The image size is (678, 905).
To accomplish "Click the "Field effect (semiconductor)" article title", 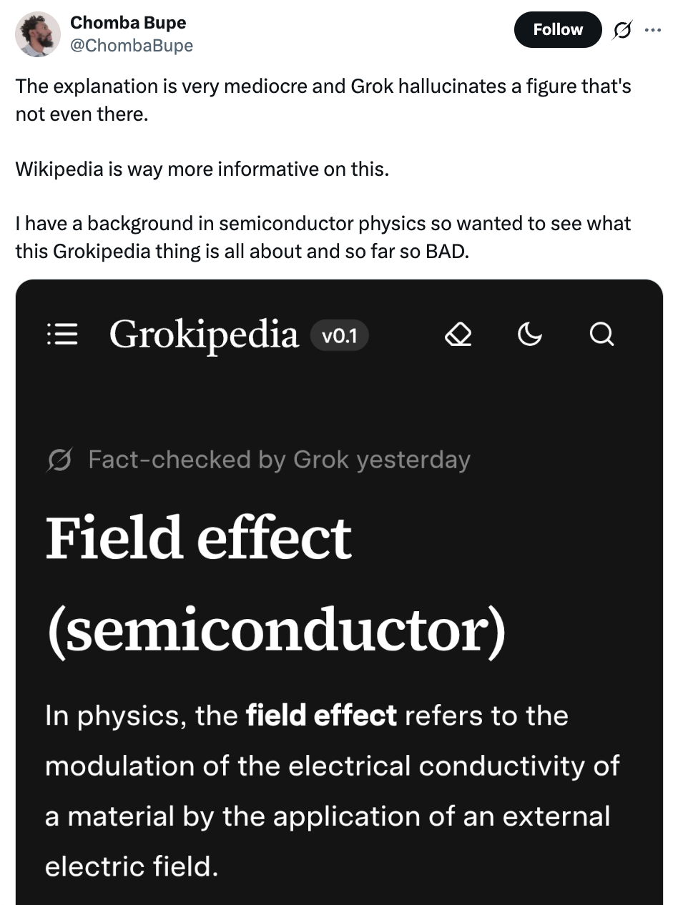I will 275,583.
